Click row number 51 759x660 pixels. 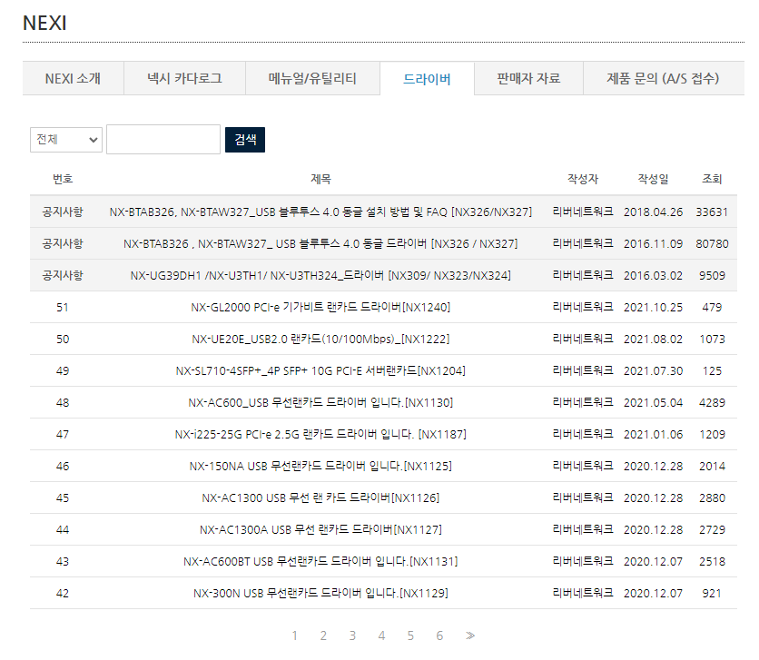tap(63, 307)
